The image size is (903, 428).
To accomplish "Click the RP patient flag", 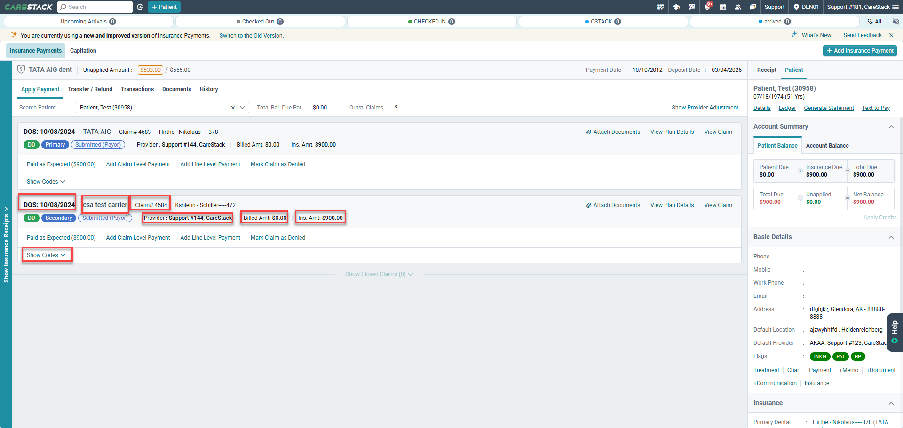I will pos(858,357).
